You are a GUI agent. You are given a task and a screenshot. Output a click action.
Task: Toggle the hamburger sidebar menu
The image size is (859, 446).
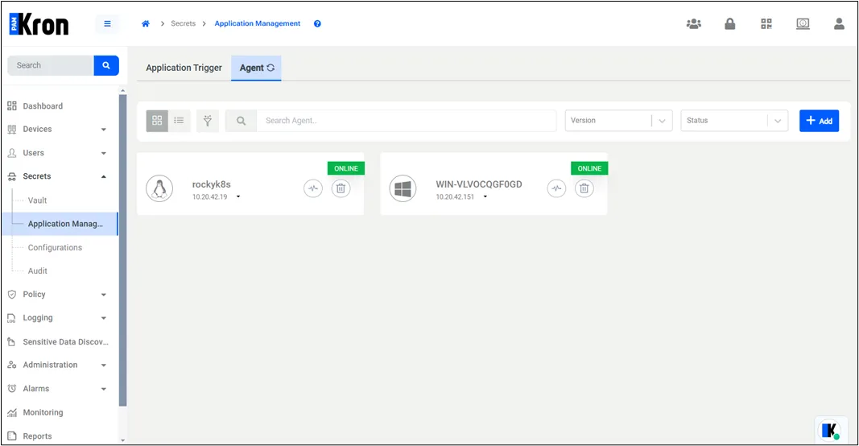[107, 23]
